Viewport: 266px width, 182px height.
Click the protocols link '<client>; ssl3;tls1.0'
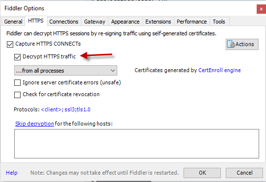coord(66,109)
